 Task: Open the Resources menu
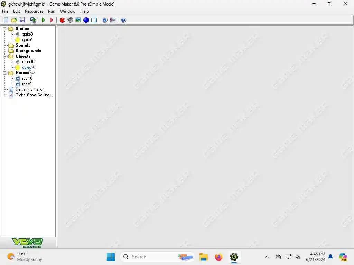34,11
